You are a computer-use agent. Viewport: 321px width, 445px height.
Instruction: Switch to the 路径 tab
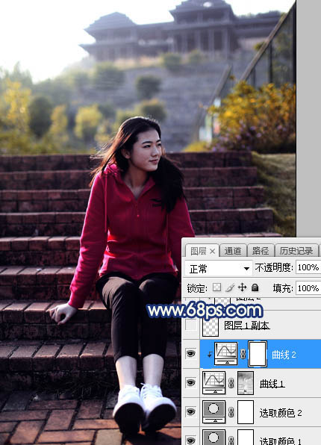[261, 251]
